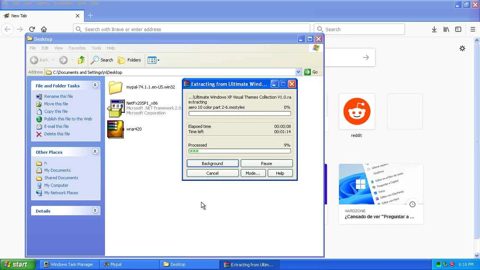Select the mypal-74.1.1.en-US.win32 folder icon
480x270 pixels.
coord(115,87)
